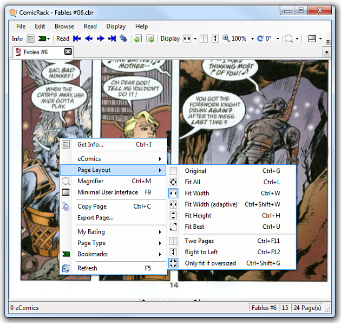The height and width of the screenshot is (323, 341).
Task: Expand the Bookmarks submenu
Action: coord(113,254)
